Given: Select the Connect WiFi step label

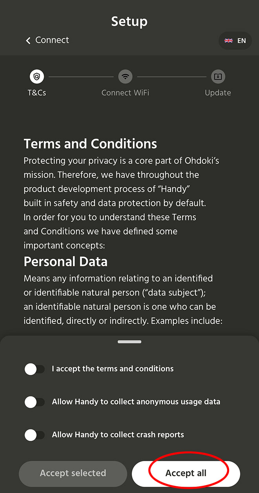Looking at the screenshot, I should 125,93.
